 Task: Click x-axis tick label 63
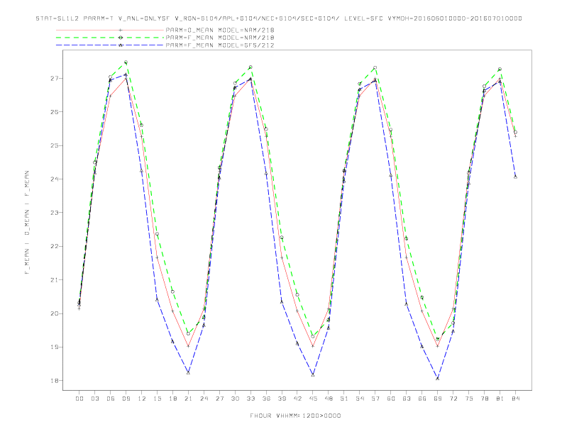click(407, 399)
